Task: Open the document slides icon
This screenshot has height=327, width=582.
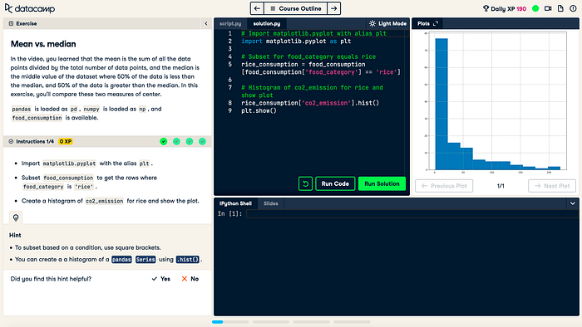Action: click(560, 8)
